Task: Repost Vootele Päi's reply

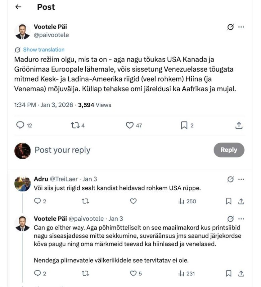Action: (x=85, y=274)
